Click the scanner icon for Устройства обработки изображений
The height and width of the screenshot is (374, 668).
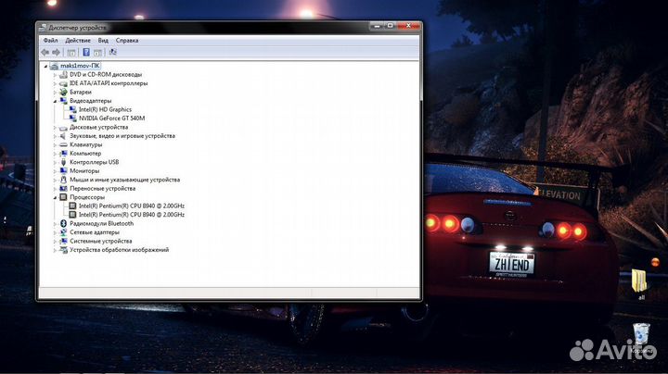click(63, 250)
